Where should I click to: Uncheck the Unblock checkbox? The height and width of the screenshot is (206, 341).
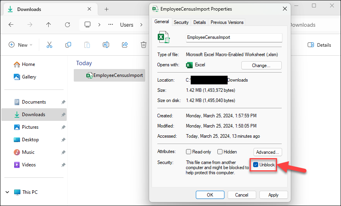[x=255, y=165]
